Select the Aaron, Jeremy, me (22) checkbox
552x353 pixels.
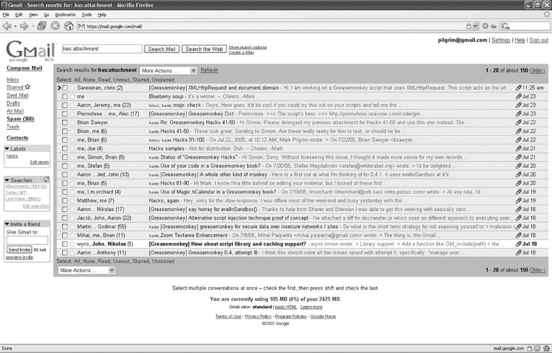tap(65, 105)
